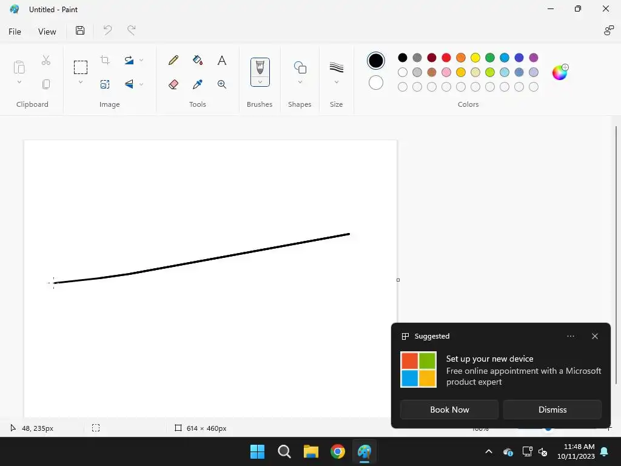The width and height of the screenshot is (621, 466).
Task: Open the View menu
Action: (x=47, y=32)
